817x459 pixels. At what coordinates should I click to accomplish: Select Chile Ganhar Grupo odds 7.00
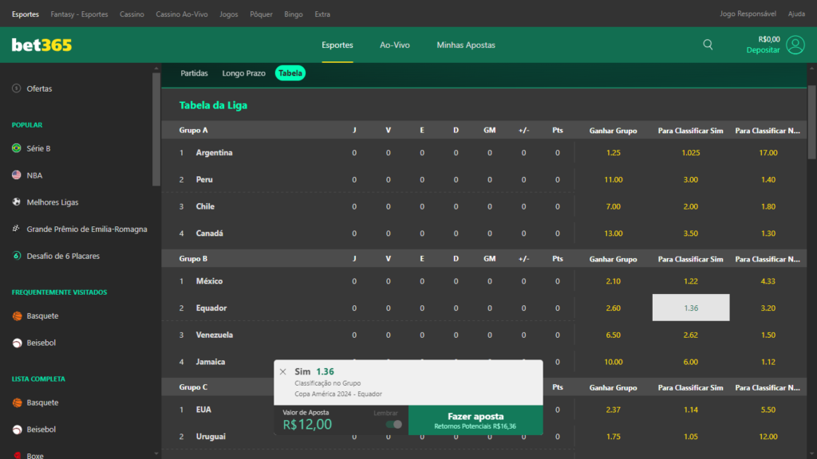click(614, 206)
